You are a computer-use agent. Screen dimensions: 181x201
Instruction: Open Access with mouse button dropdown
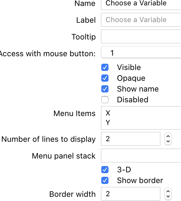(x=141, y=53)
